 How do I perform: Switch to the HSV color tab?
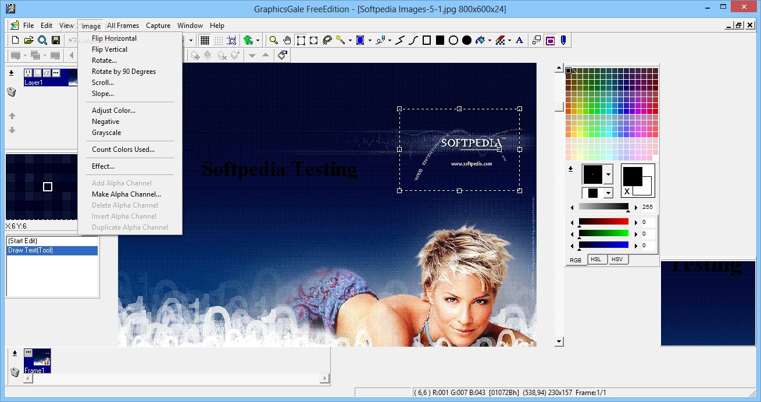617,259
